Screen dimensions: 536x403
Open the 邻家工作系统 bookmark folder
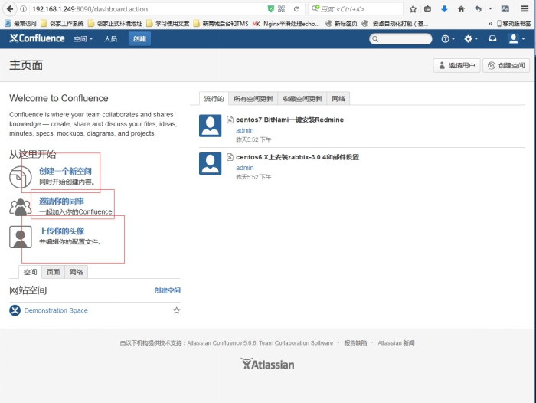tap(62, 23)
